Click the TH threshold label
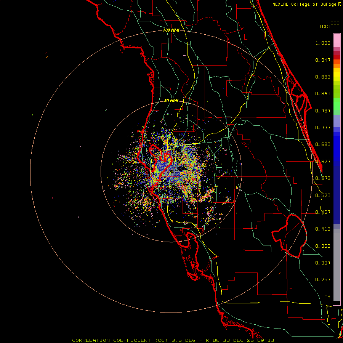 [327, 297]
